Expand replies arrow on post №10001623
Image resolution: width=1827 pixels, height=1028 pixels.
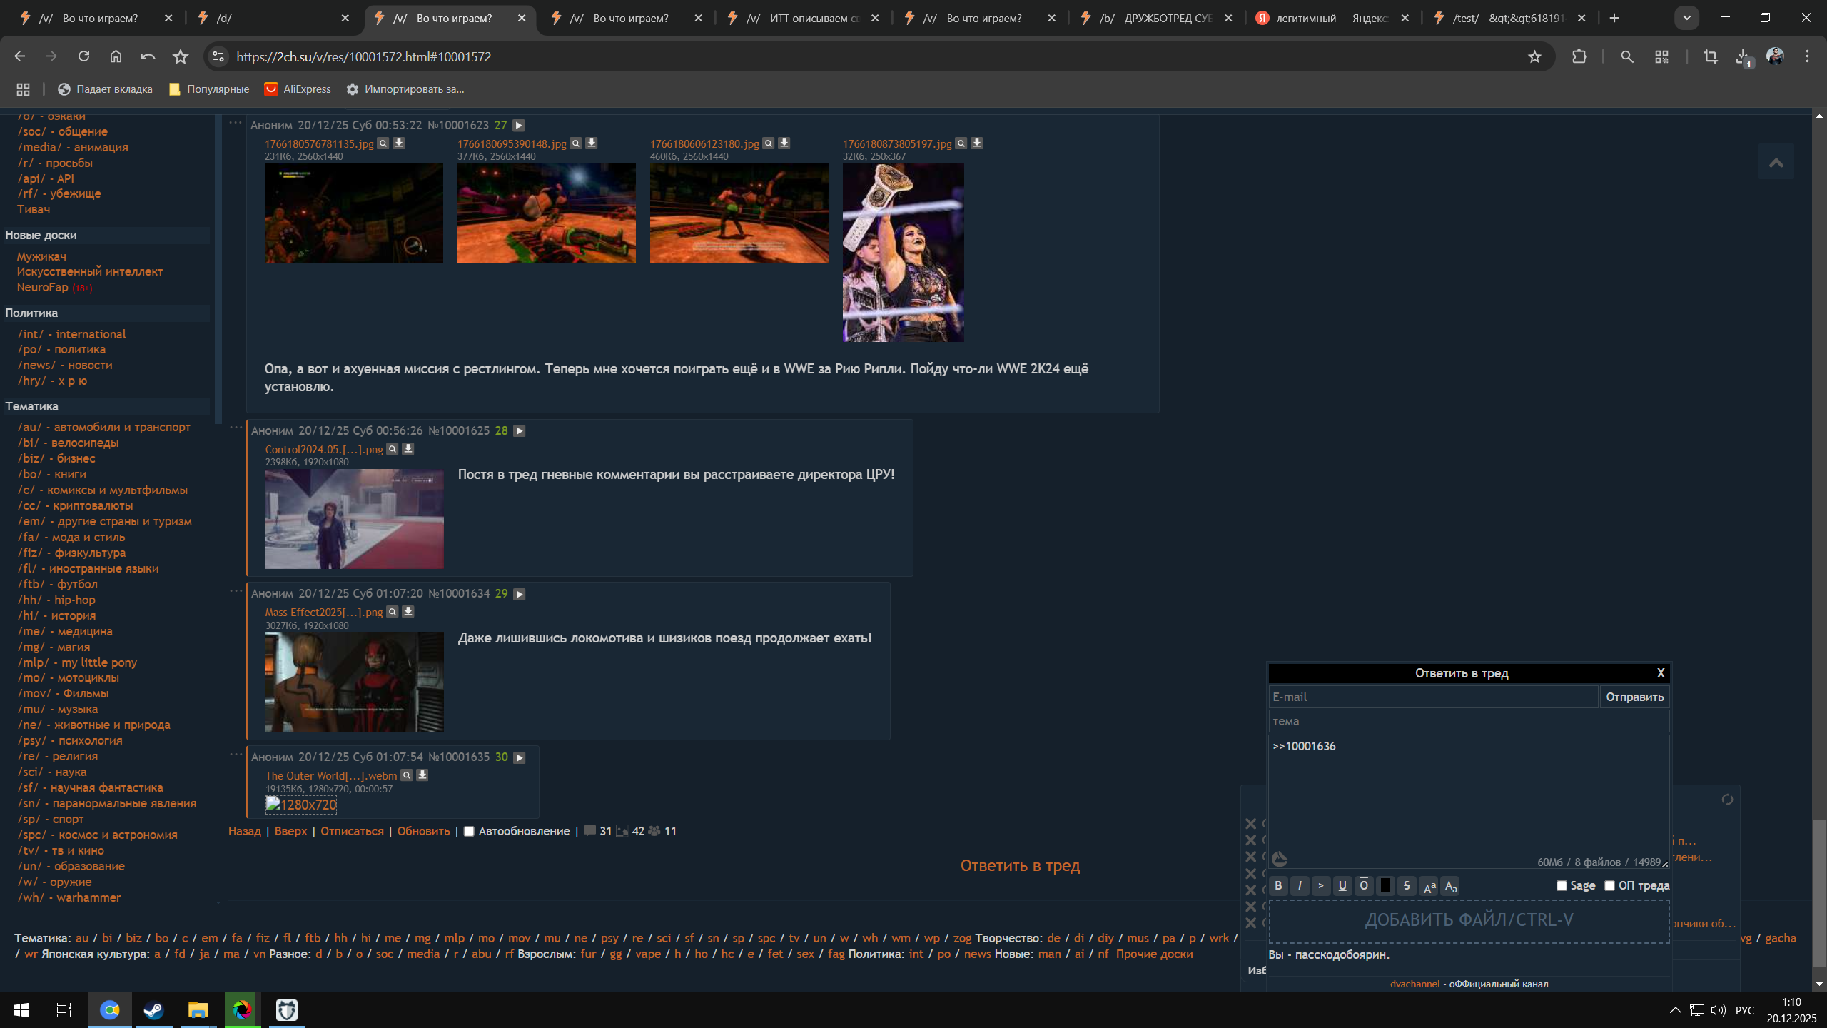pos(519,126)
